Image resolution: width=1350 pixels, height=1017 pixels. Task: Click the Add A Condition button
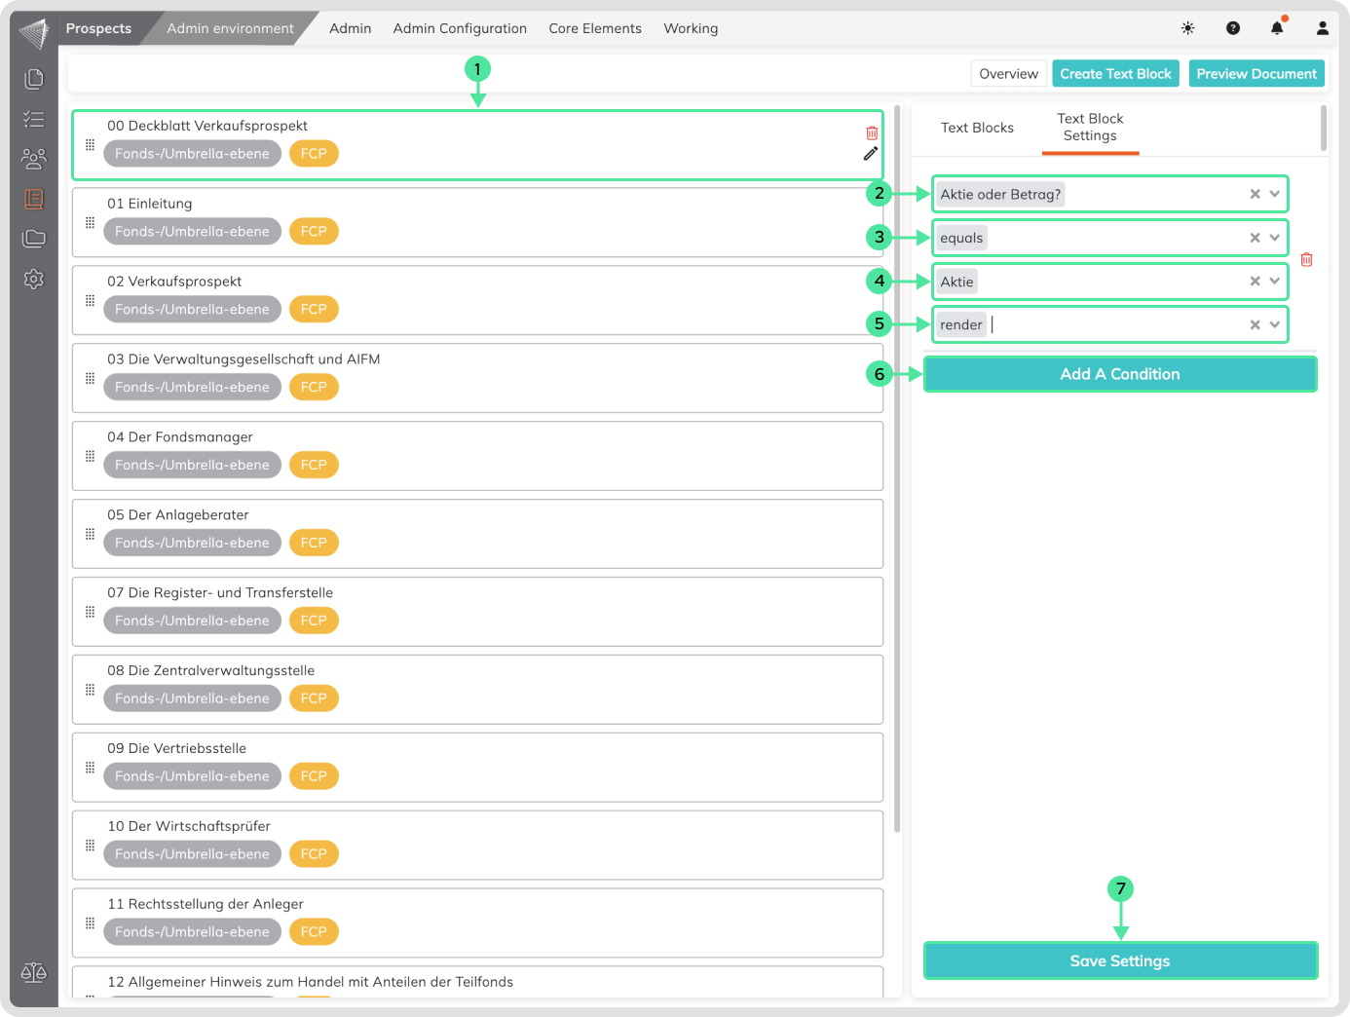click(1119, 374)
